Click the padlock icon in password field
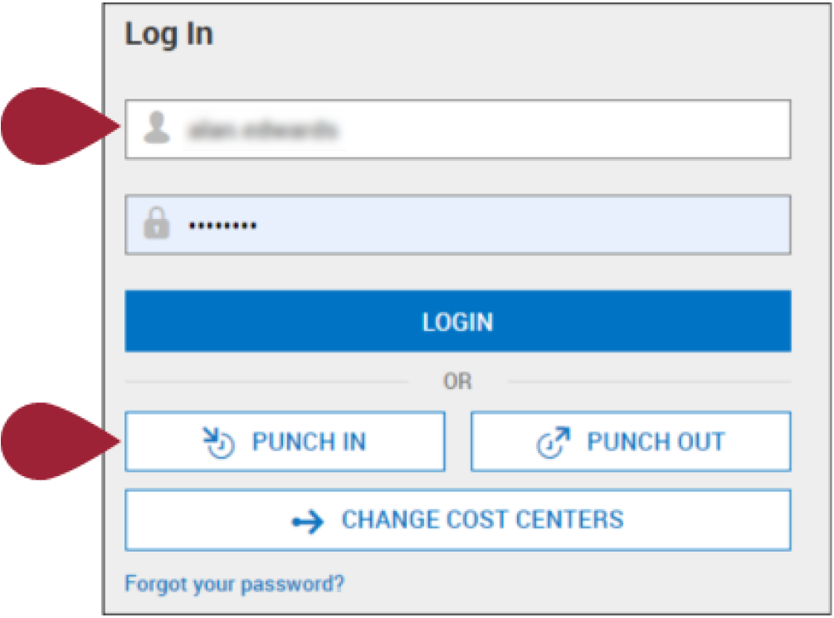 click(156, 223)
